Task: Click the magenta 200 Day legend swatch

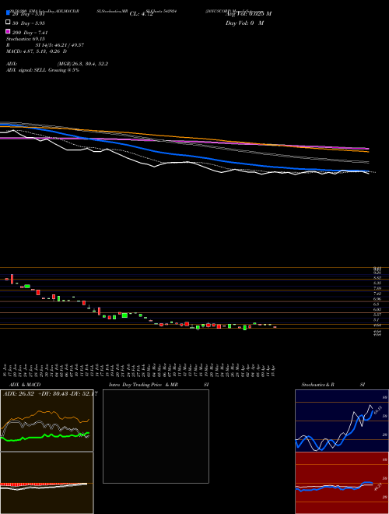Action: [x=8, y=31]
